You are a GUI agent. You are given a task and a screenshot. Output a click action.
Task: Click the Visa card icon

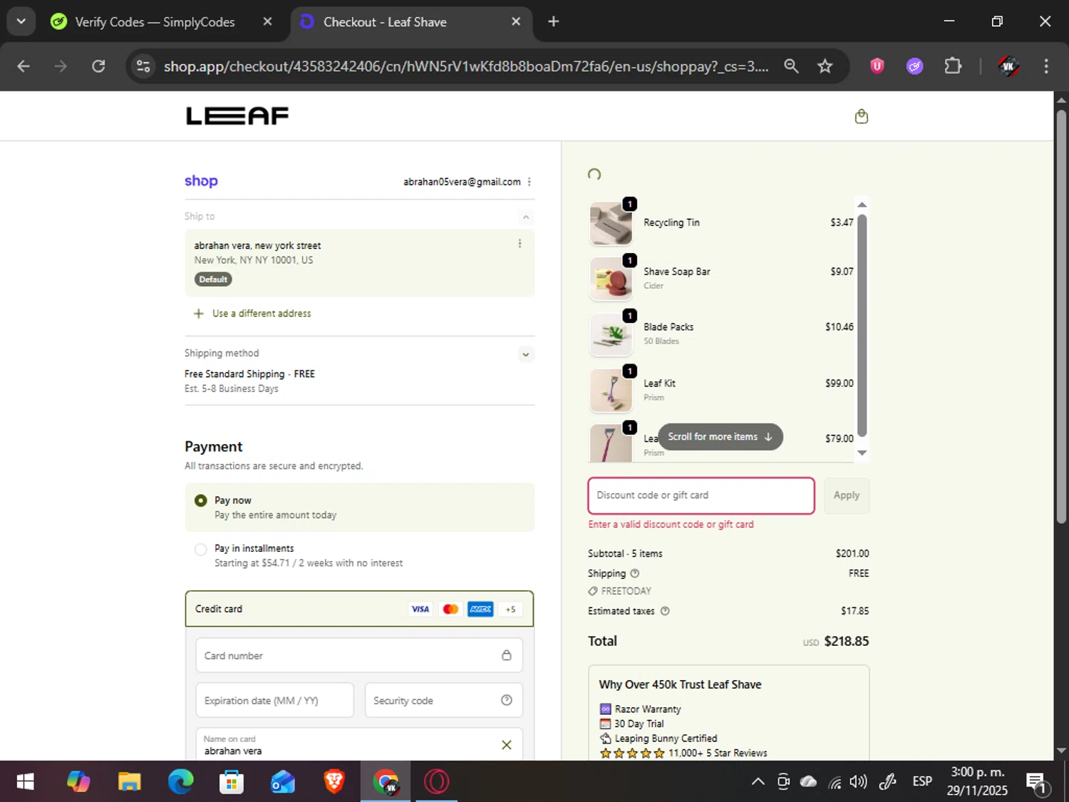420,609
